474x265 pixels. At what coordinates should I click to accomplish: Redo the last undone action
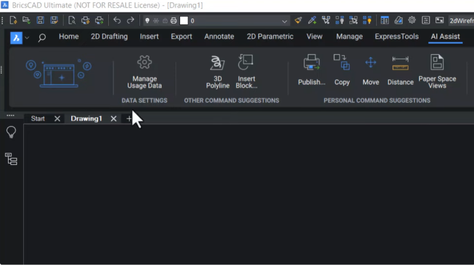(130, 21)
